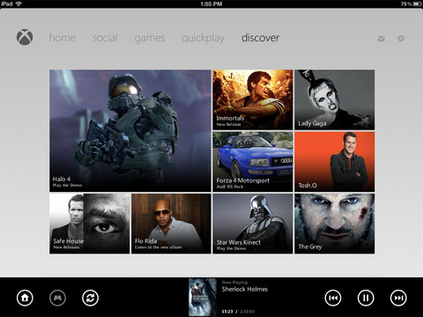The width and height of the screenshot is (423, 317).
Task: Click the Xbox logo icon
Action: [25, 37]
